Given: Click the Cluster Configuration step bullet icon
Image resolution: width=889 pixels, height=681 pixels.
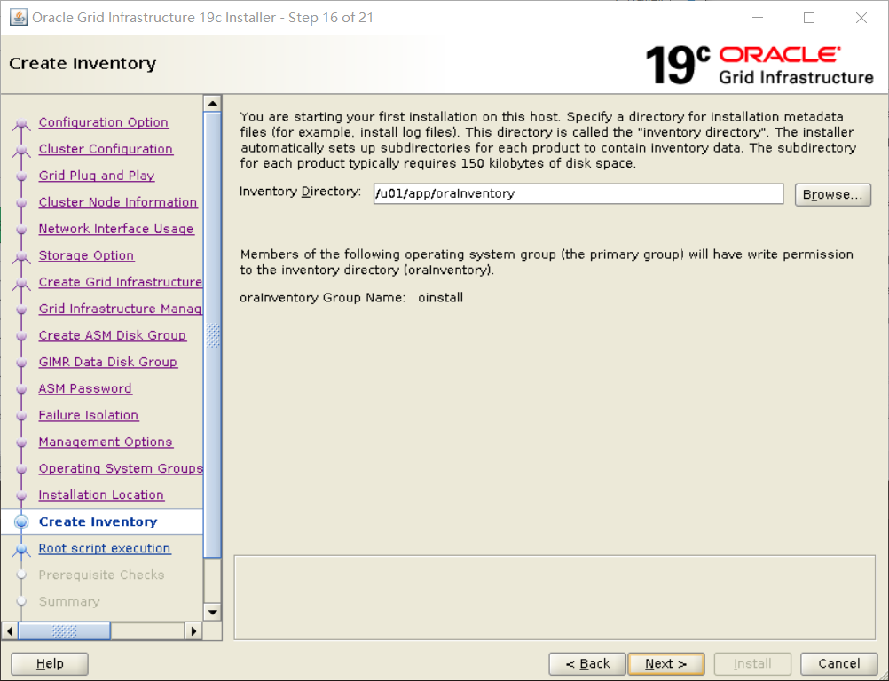Looking at the screenshot, I should 21,150.
